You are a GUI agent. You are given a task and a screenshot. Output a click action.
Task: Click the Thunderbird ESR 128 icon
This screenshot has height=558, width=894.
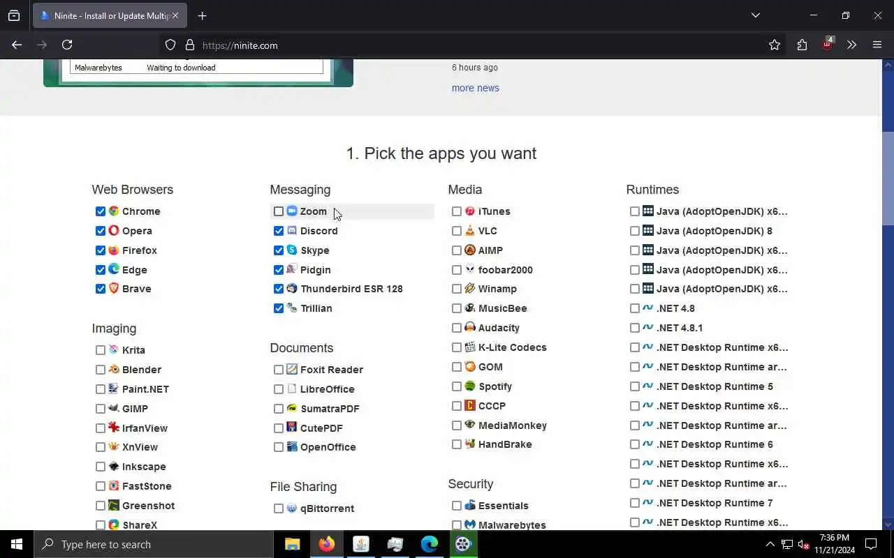click(x=292, y=288)
